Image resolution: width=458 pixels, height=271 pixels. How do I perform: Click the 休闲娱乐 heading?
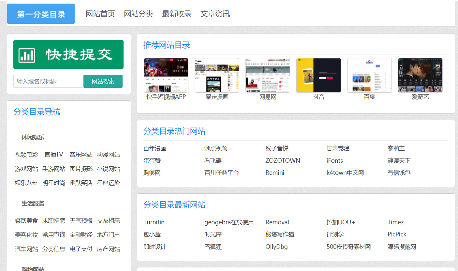(x=33, y=137)
